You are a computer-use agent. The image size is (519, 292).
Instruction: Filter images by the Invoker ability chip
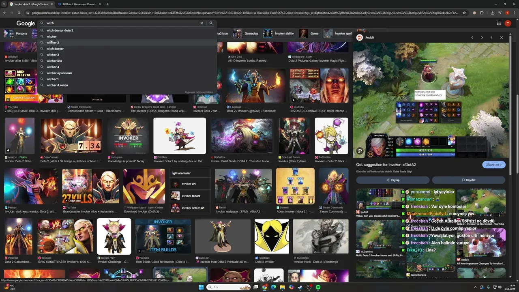[279, 33]
